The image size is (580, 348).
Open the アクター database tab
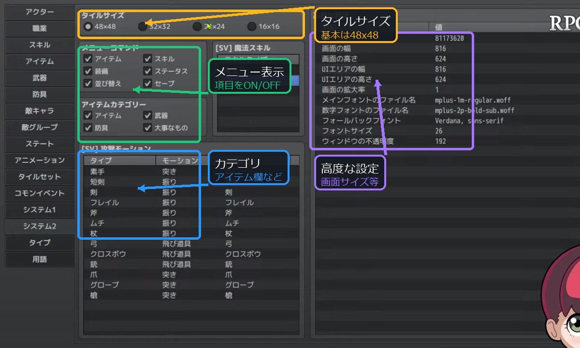40,12
